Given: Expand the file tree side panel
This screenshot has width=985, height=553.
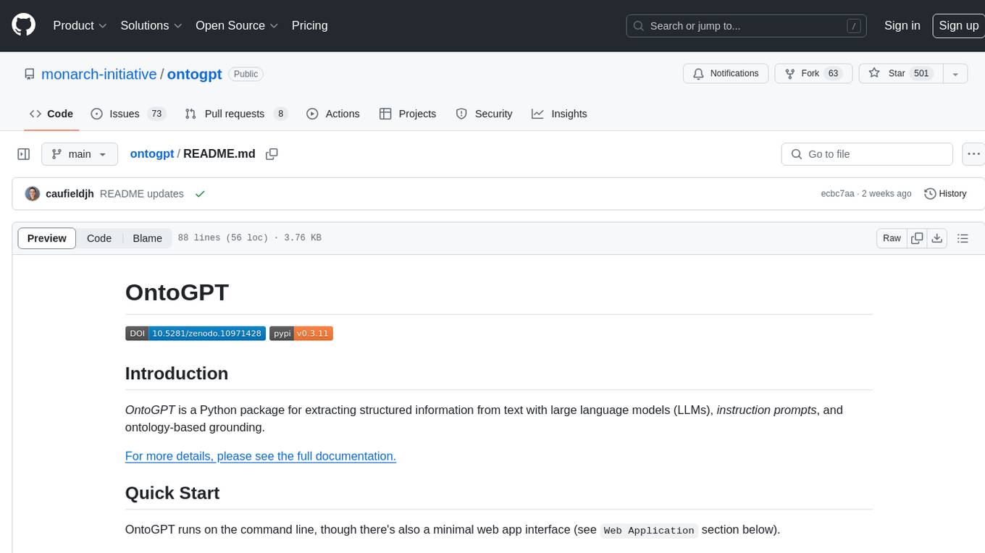Looking at the screenshot, I should pos(23,154).
